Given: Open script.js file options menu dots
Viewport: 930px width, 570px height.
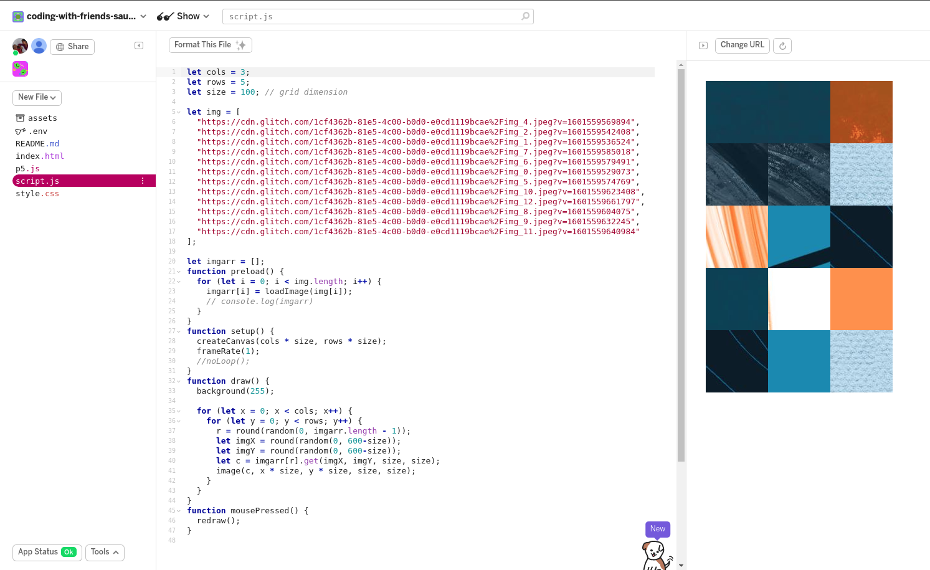Looking at the screenshot, I should [143, 181].
